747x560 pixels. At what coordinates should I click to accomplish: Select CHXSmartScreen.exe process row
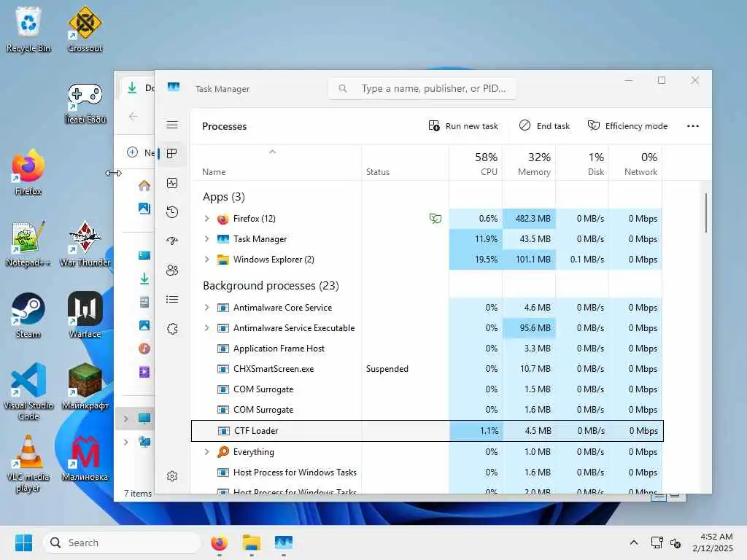click(x=427, y=369)
